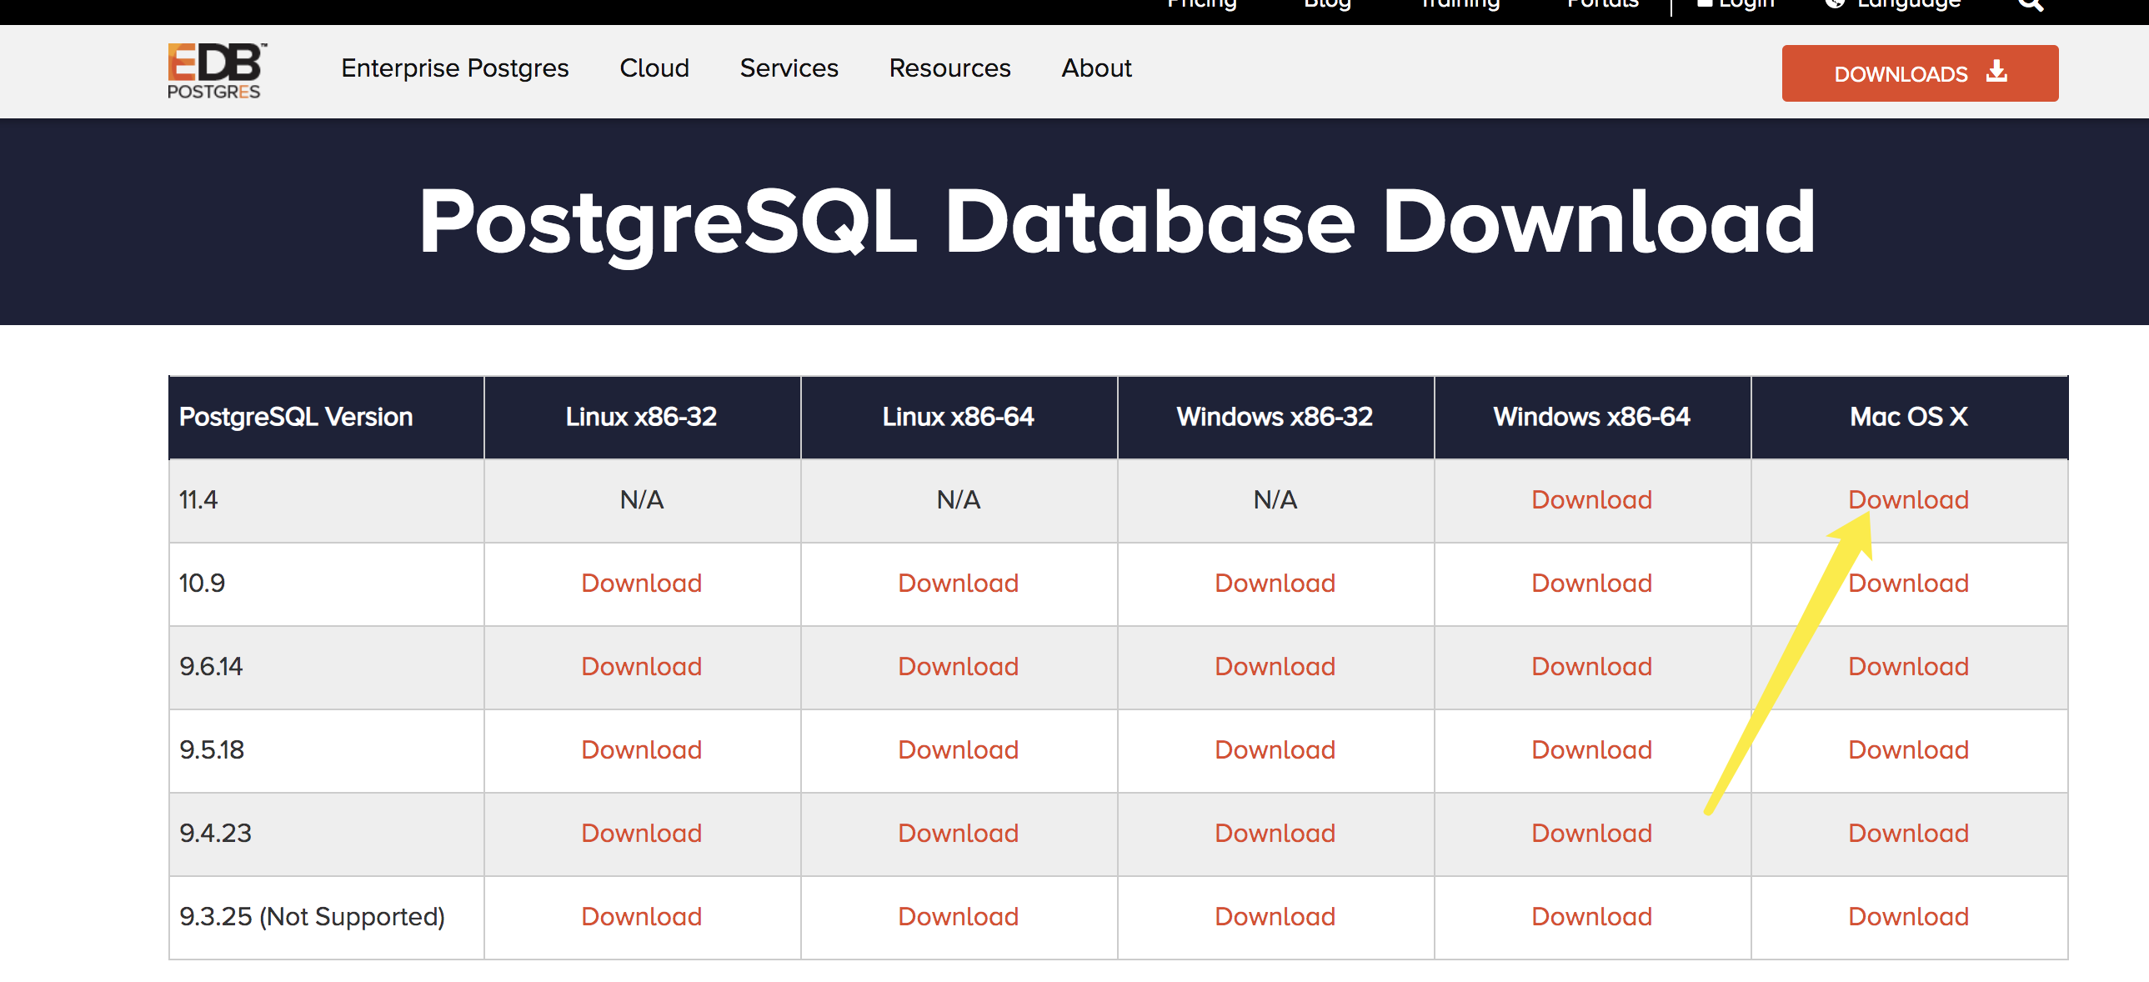Click the EDB Postgres logo
This screenshot has width=2149, height=982.
[216, 71]
